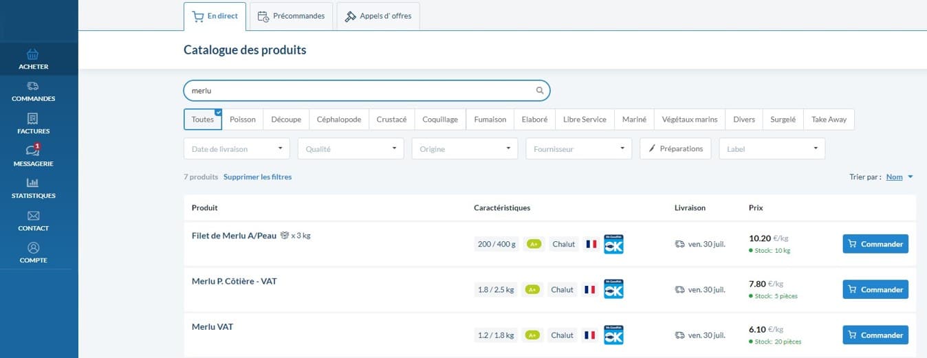Enable the Poisson category filter
Viewport: 927px width, 358px height.
click(243, 120)
